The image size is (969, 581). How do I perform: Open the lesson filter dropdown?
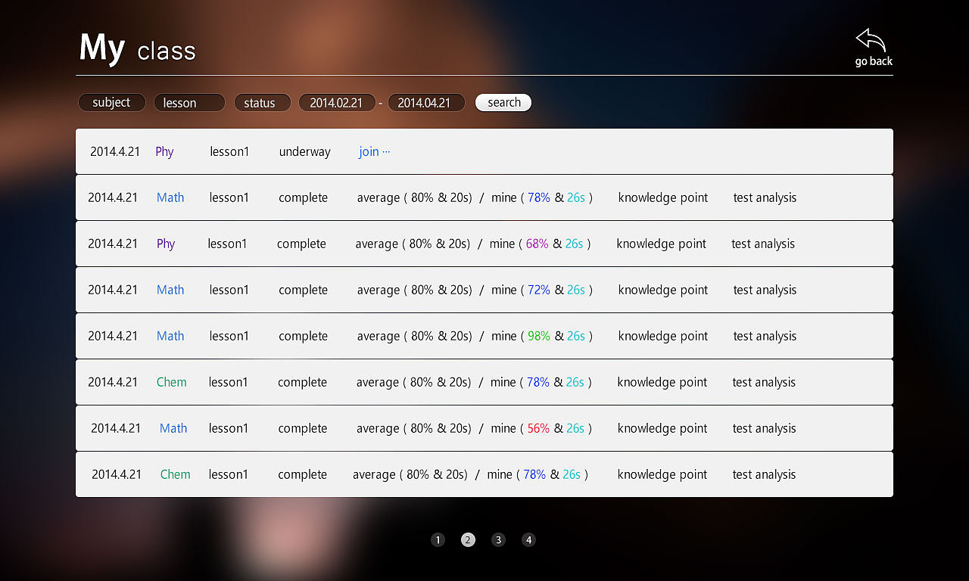point(189,103)
